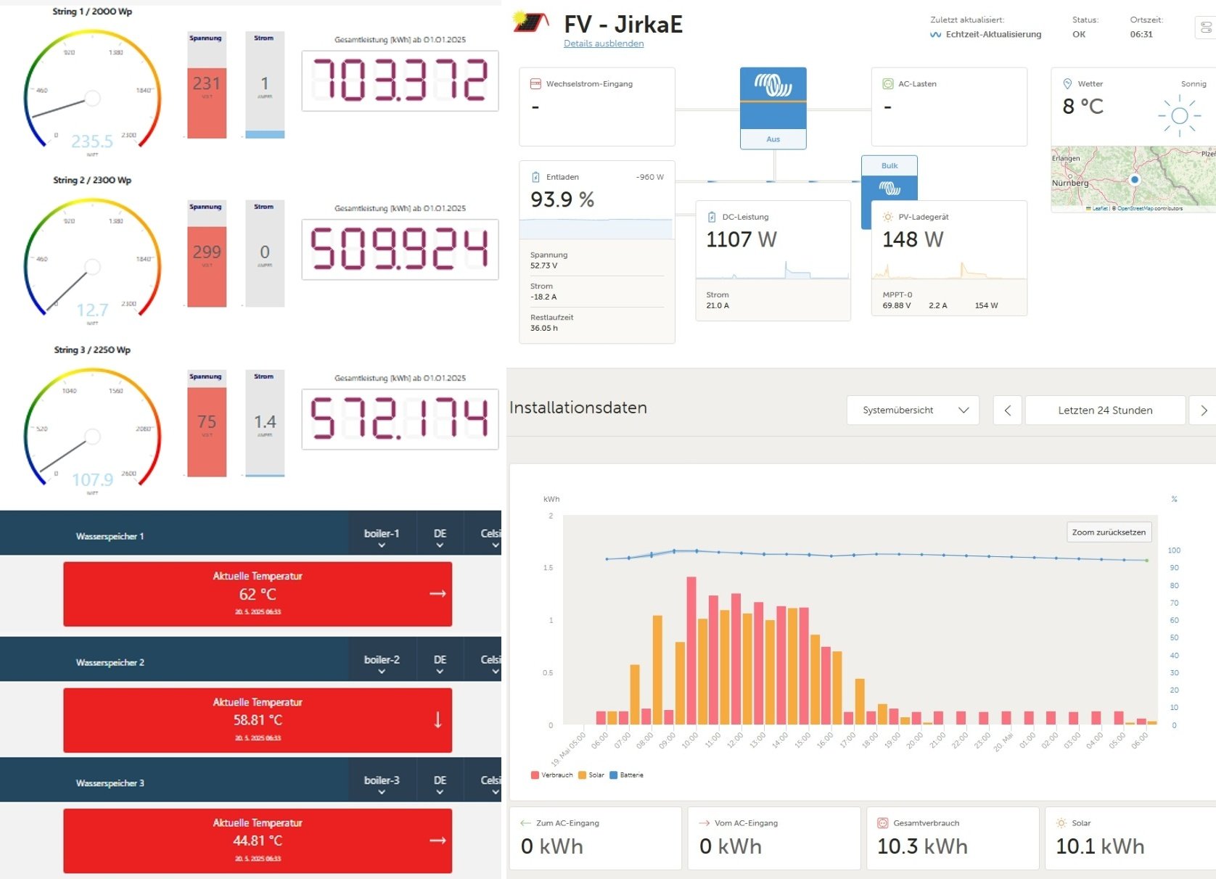Click the String 3 power gauge showing 107.9

(92, 429)
